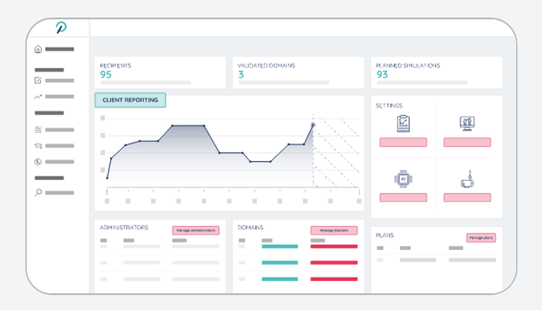This screenshot has height=310, width=542.
Task: Click the first teal bar in Domains
Action: click(x=280, y=247)
